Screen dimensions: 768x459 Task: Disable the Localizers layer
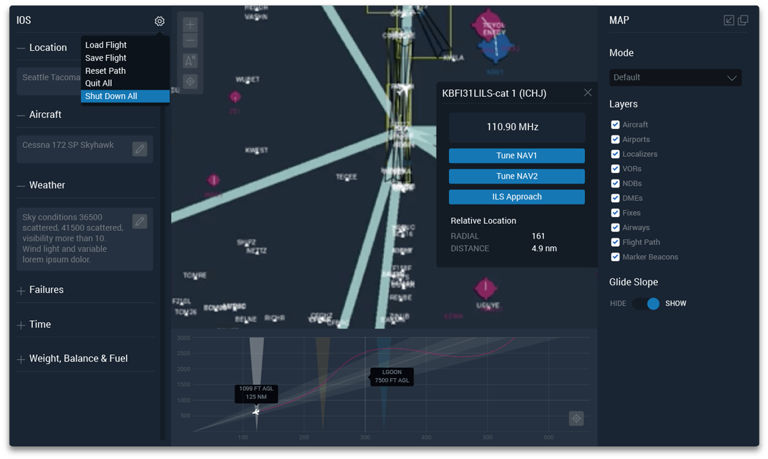pos(615,154)
